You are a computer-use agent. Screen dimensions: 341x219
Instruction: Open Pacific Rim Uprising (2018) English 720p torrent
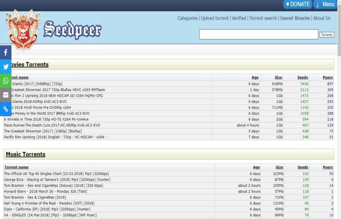[x=55, y=137]
